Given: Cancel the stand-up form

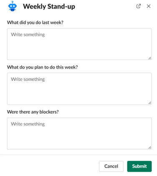Looking at the screenshot, I should tap(111, 166).
